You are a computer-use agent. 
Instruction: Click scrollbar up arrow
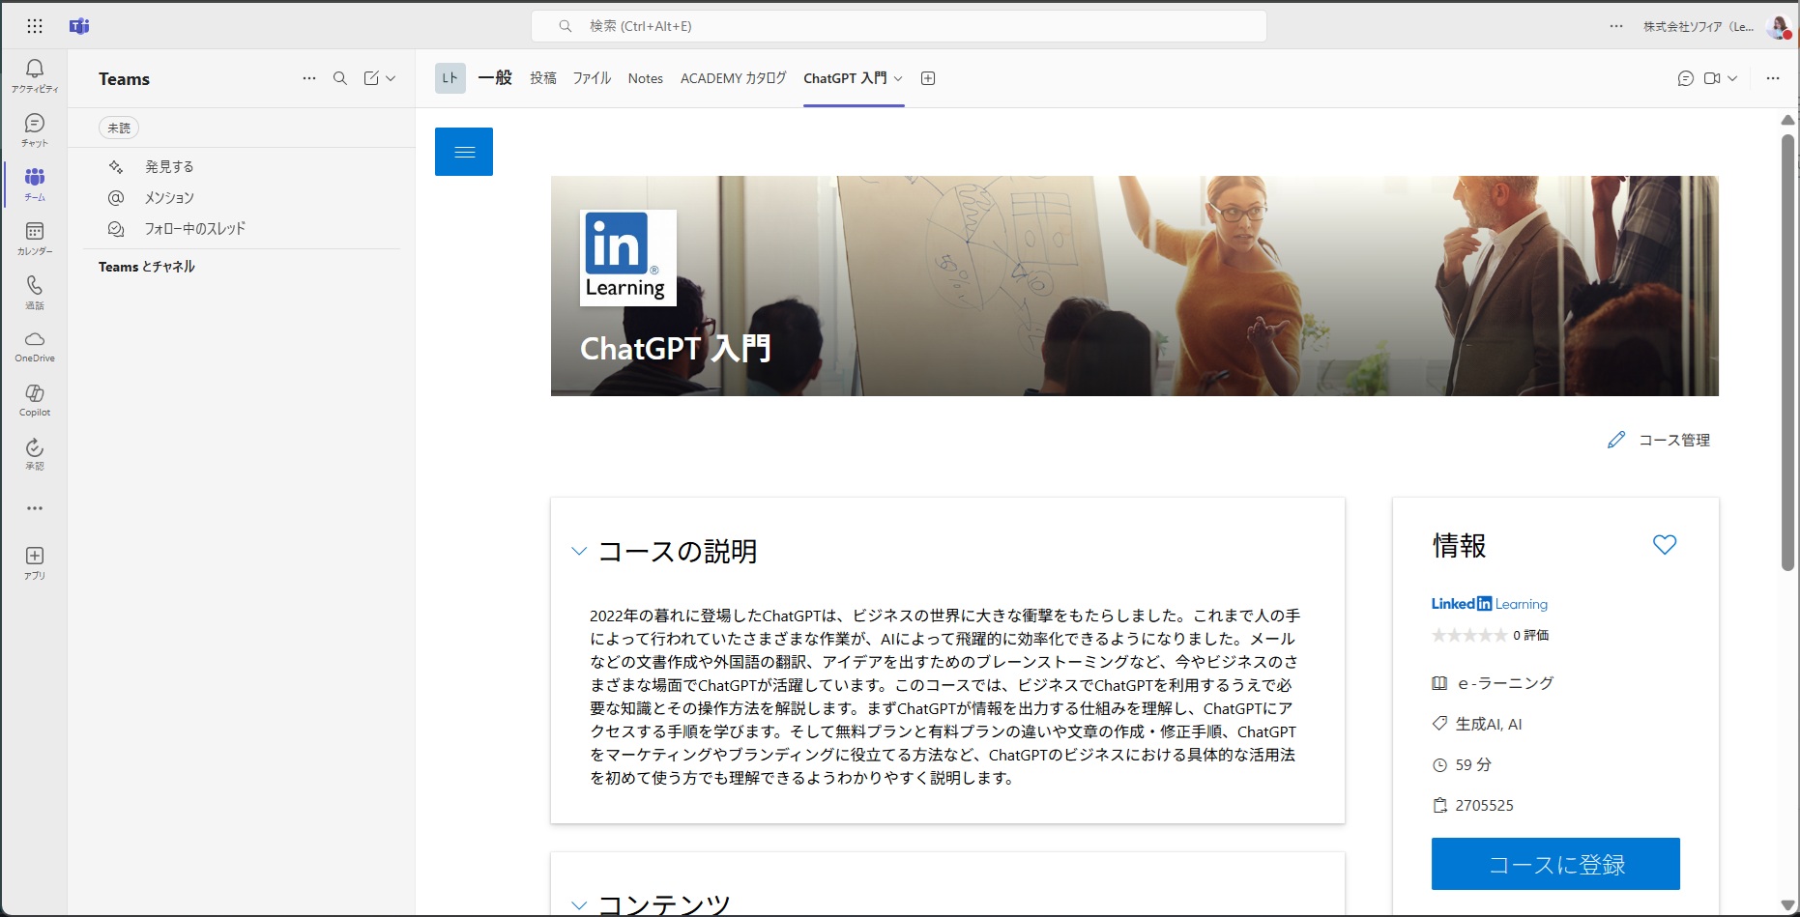[1787, 120]
